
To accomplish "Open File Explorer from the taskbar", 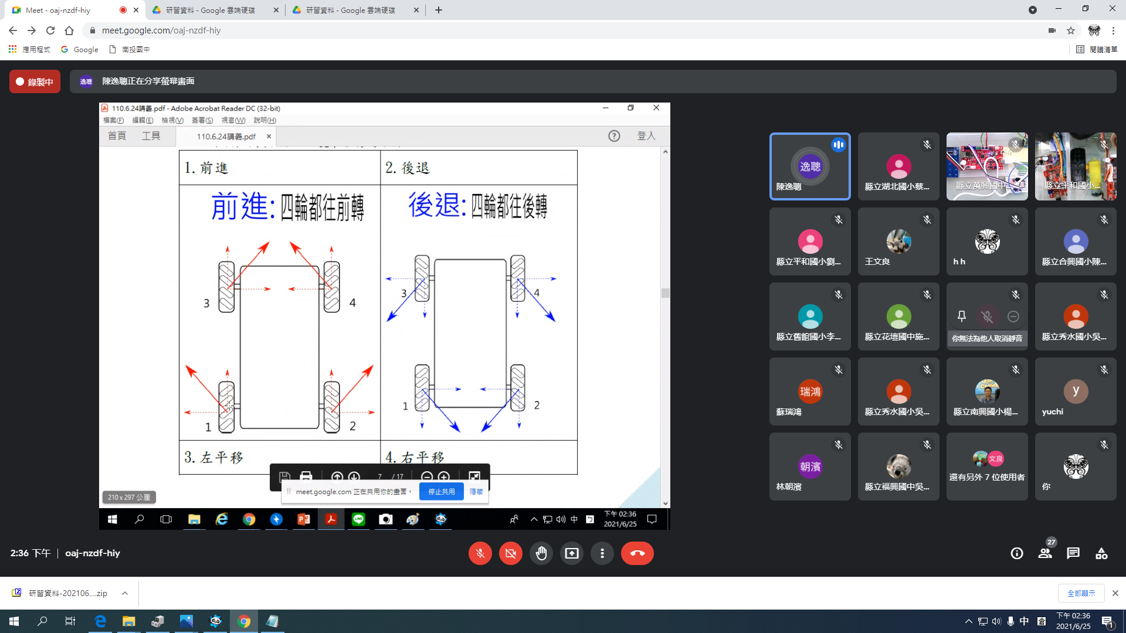I will point(128,621).
